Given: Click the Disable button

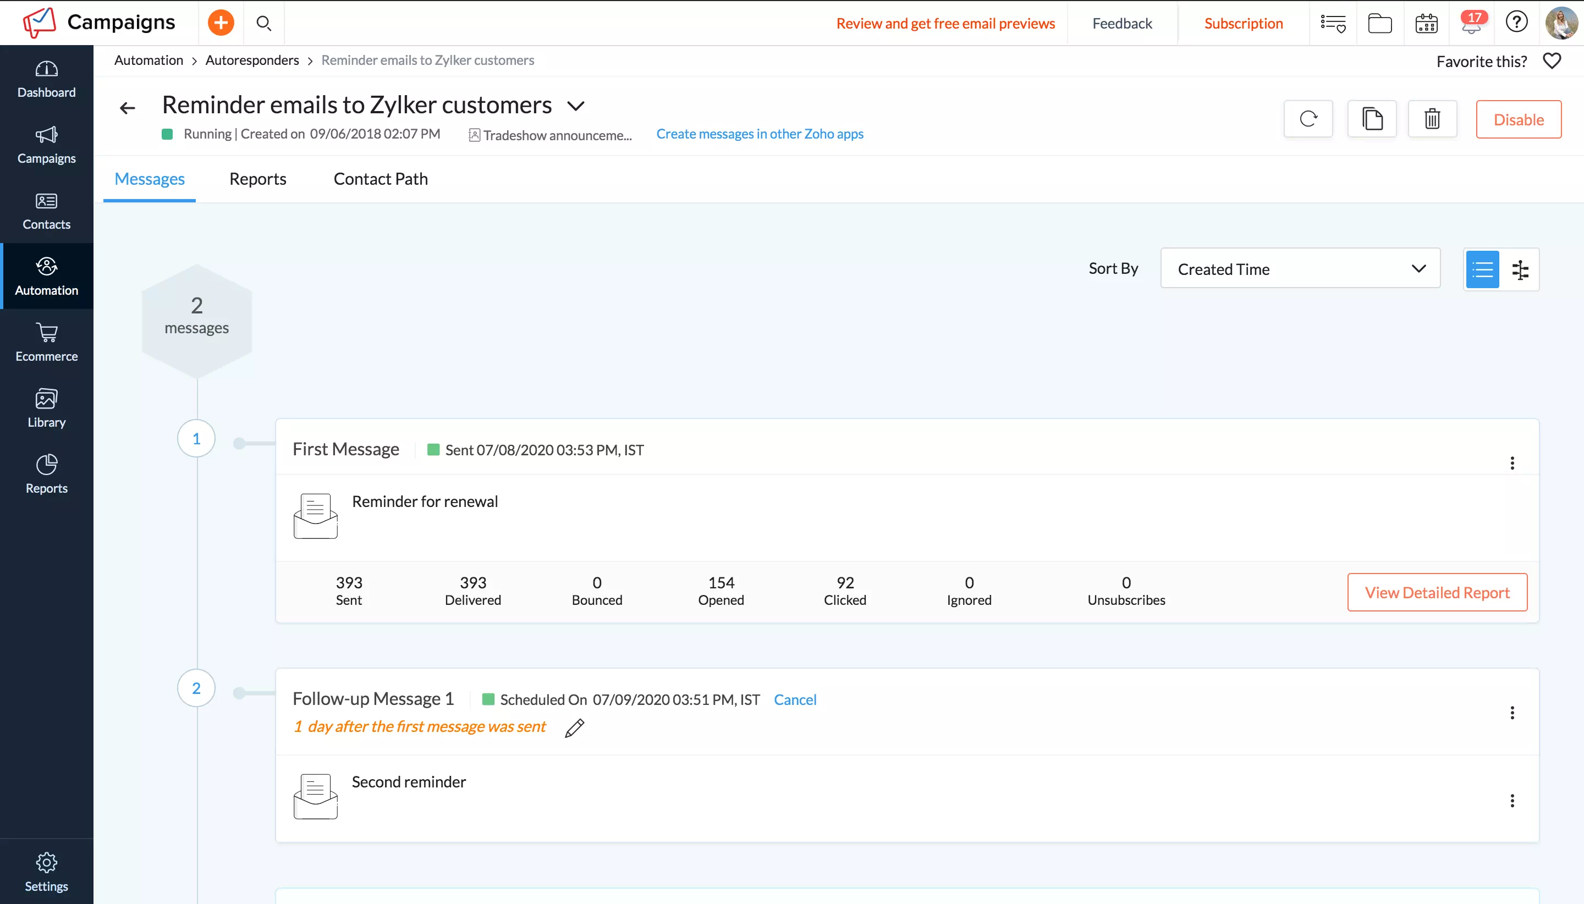Looking at the screenshot, I should [x=1518, y=119].
